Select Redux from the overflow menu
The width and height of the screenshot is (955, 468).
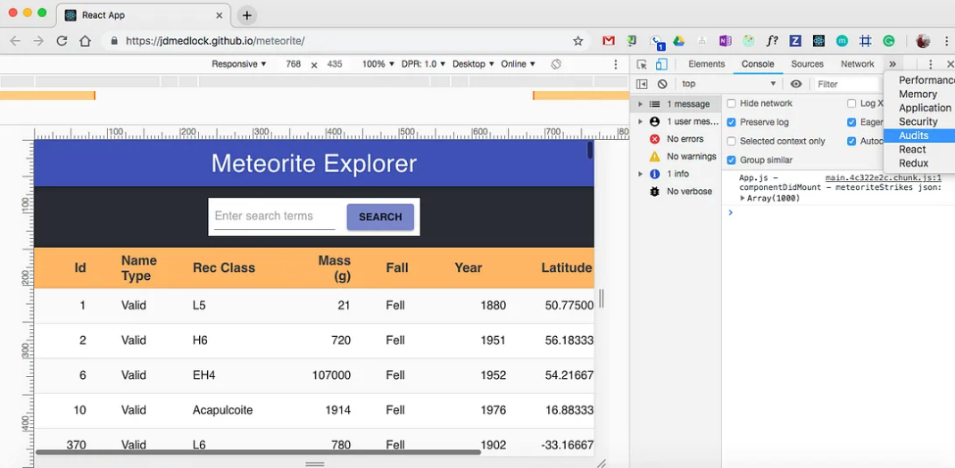tap(918, 163)
